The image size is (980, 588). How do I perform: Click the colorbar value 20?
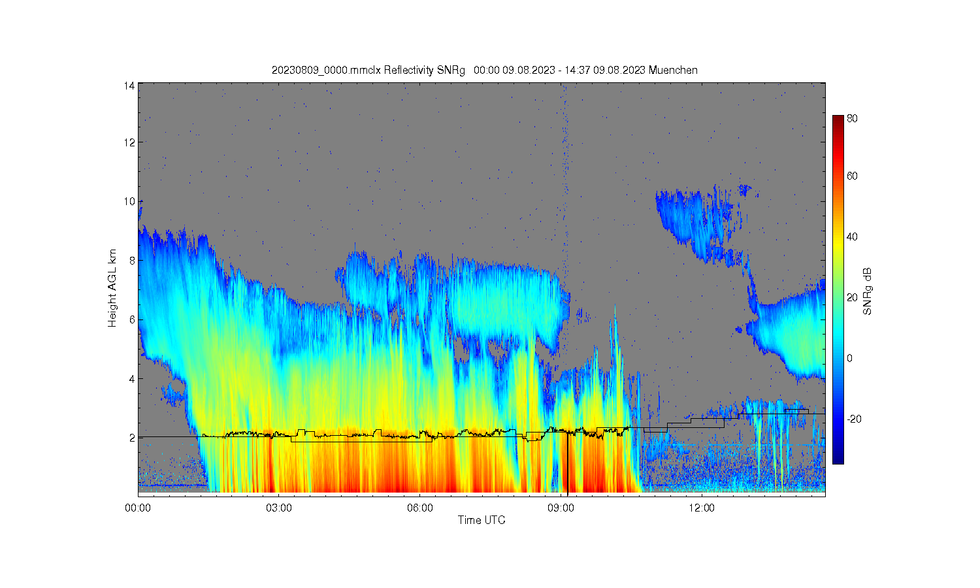pyautogui.click(x=853, y=297)
